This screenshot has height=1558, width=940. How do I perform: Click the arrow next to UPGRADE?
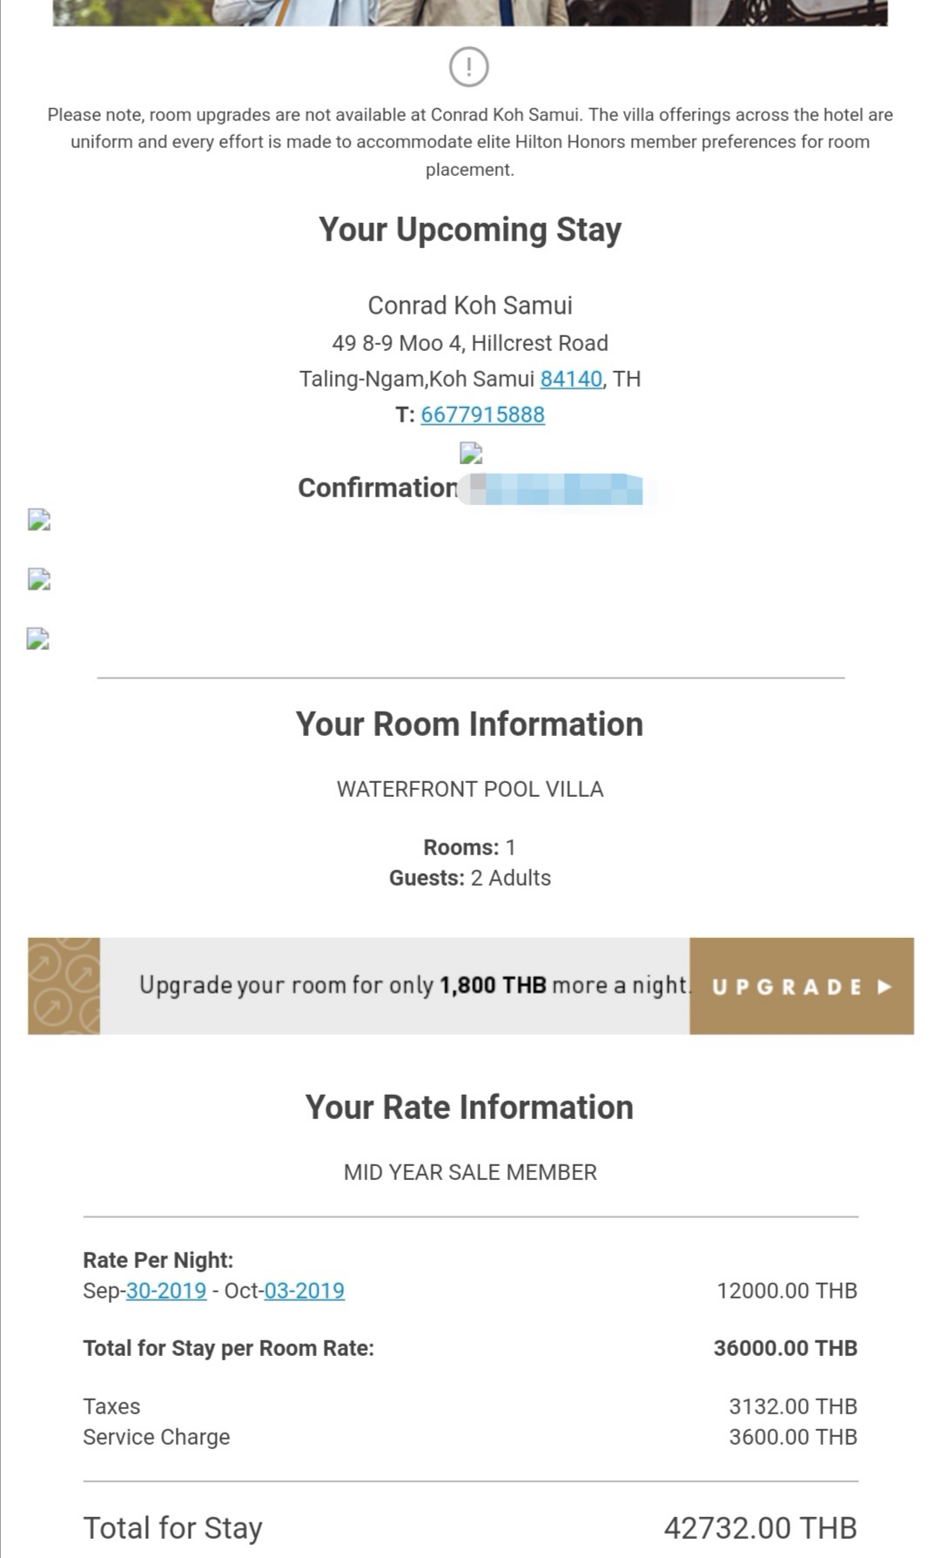[884, 987]
